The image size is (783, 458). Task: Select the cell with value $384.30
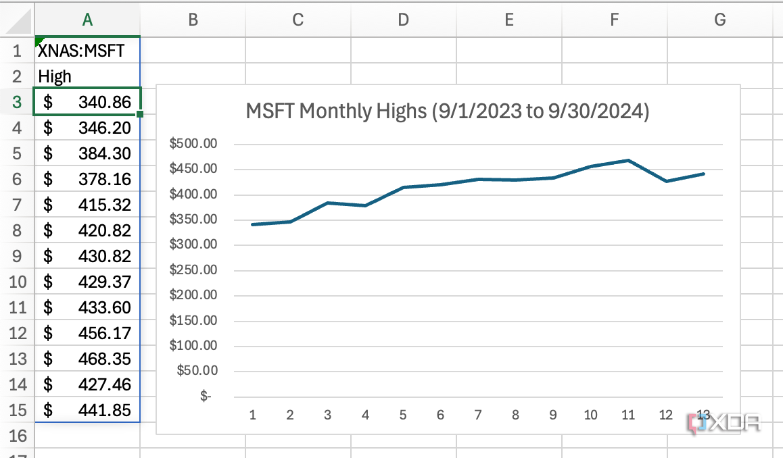pyautogui.click(x=87, y=153)
